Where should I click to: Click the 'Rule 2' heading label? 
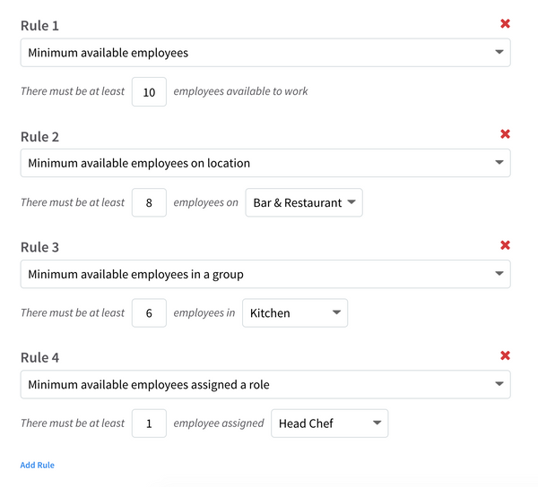coord(40,137)
